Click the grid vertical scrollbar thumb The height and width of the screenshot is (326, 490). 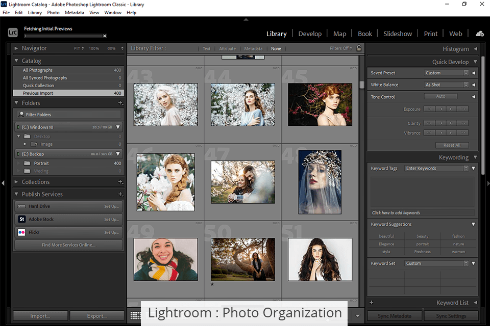coord(362,85)
